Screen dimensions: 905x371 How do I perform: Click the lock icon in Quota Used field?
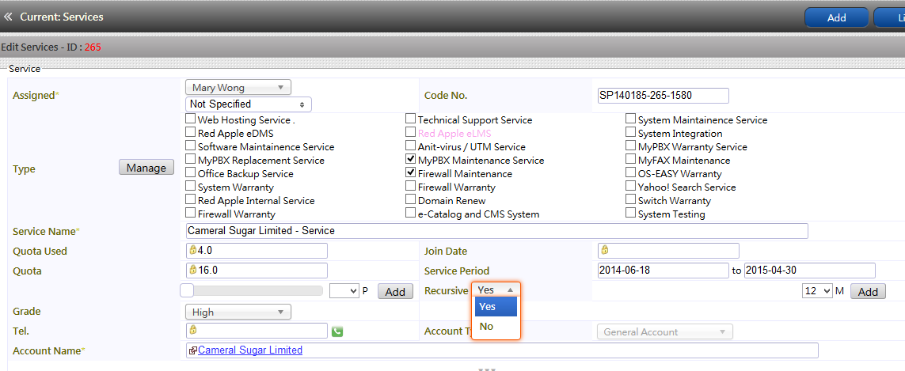click(192, 251)
